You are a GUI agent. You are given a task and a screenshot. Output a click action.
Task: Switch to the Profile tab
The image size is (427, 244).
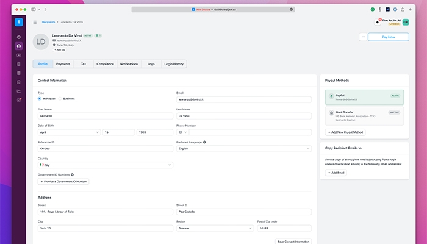coord(43,64)
